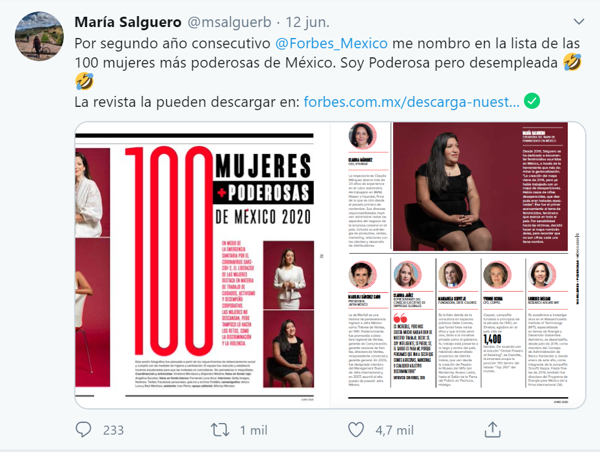Click the retweet arrows icon

[x=220, y=430]
